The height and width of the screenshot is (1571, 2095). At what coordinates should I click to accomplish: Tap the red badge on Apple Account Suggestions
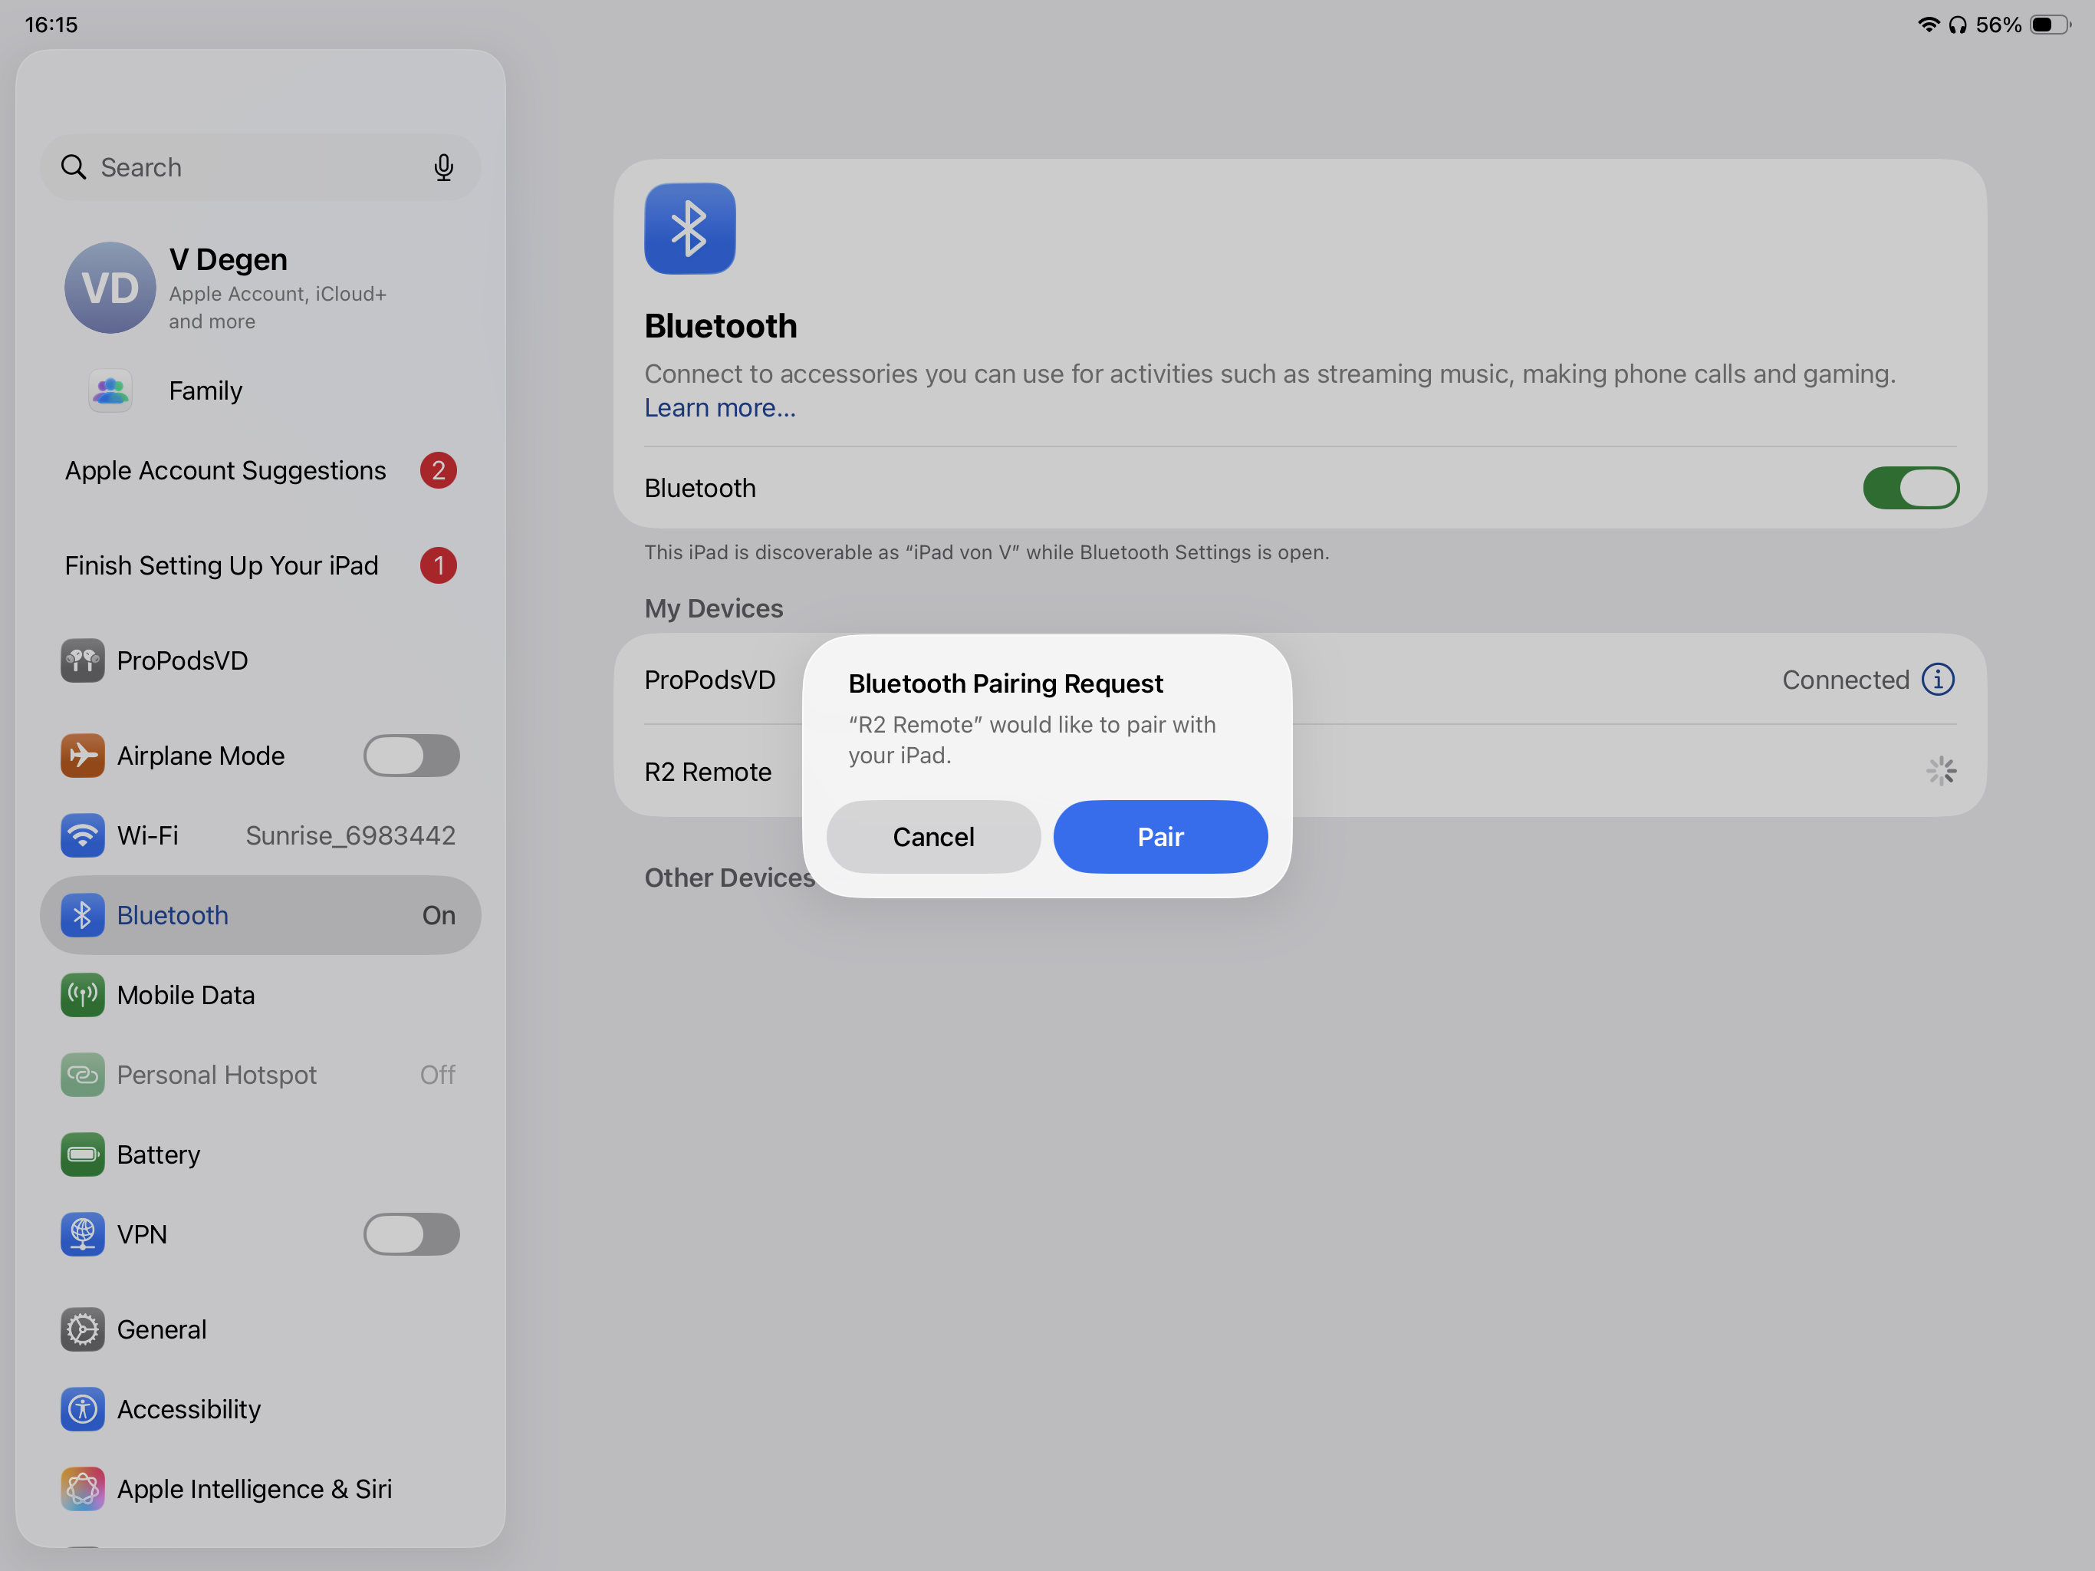(x=439, y=470)
